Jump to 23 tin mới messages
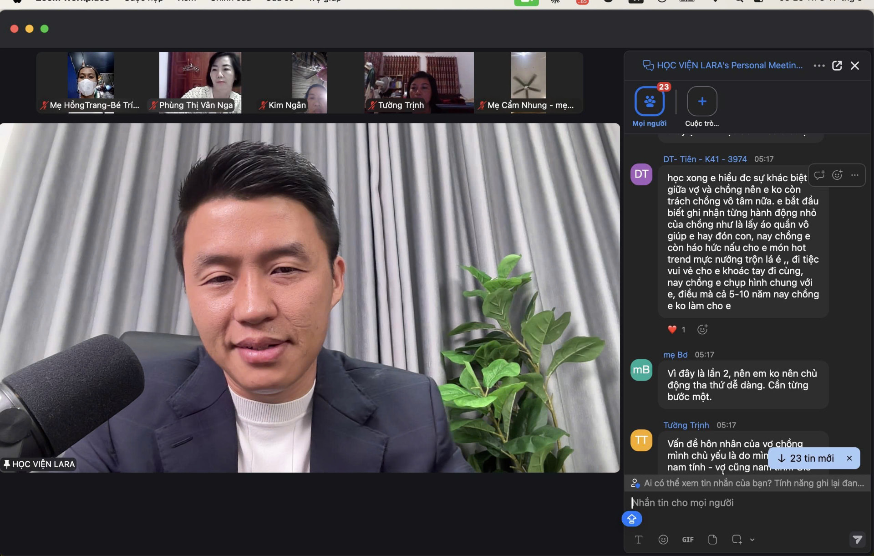Image resolution: width=874 pixels, height=556 pixels. 806,458
